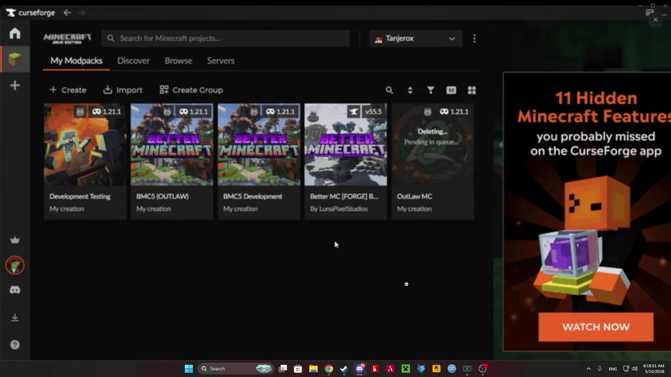This screenshot has width=671, height=377.
Task: Click By LunaPixelStudios author text
Action: click(x=339, y=208)
